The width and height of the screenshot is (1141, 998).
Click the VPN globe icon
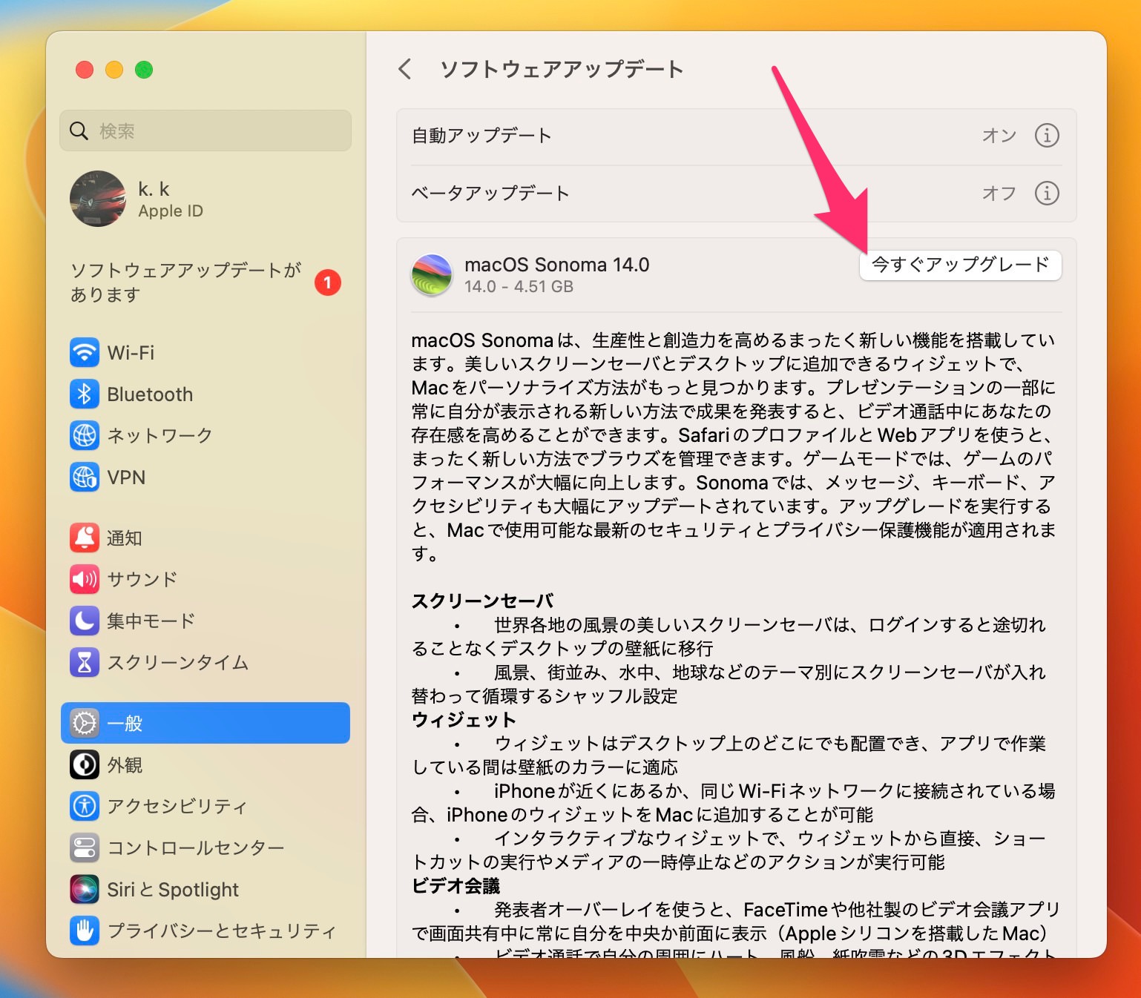click(x=85, y=477)
